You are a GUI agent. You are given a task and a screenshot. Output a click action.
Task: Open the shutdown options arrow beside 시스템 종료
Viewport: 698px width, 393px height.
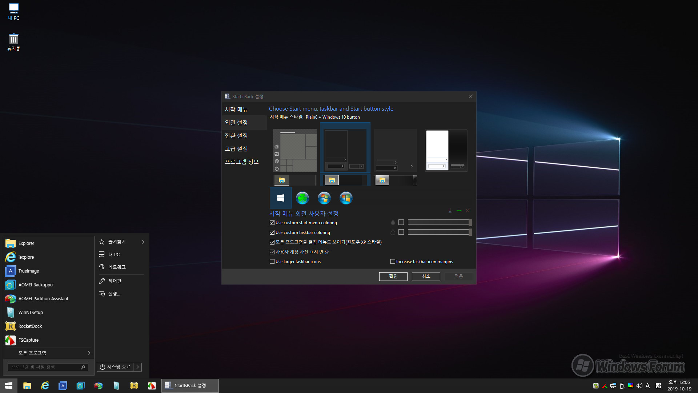point(137,367)
